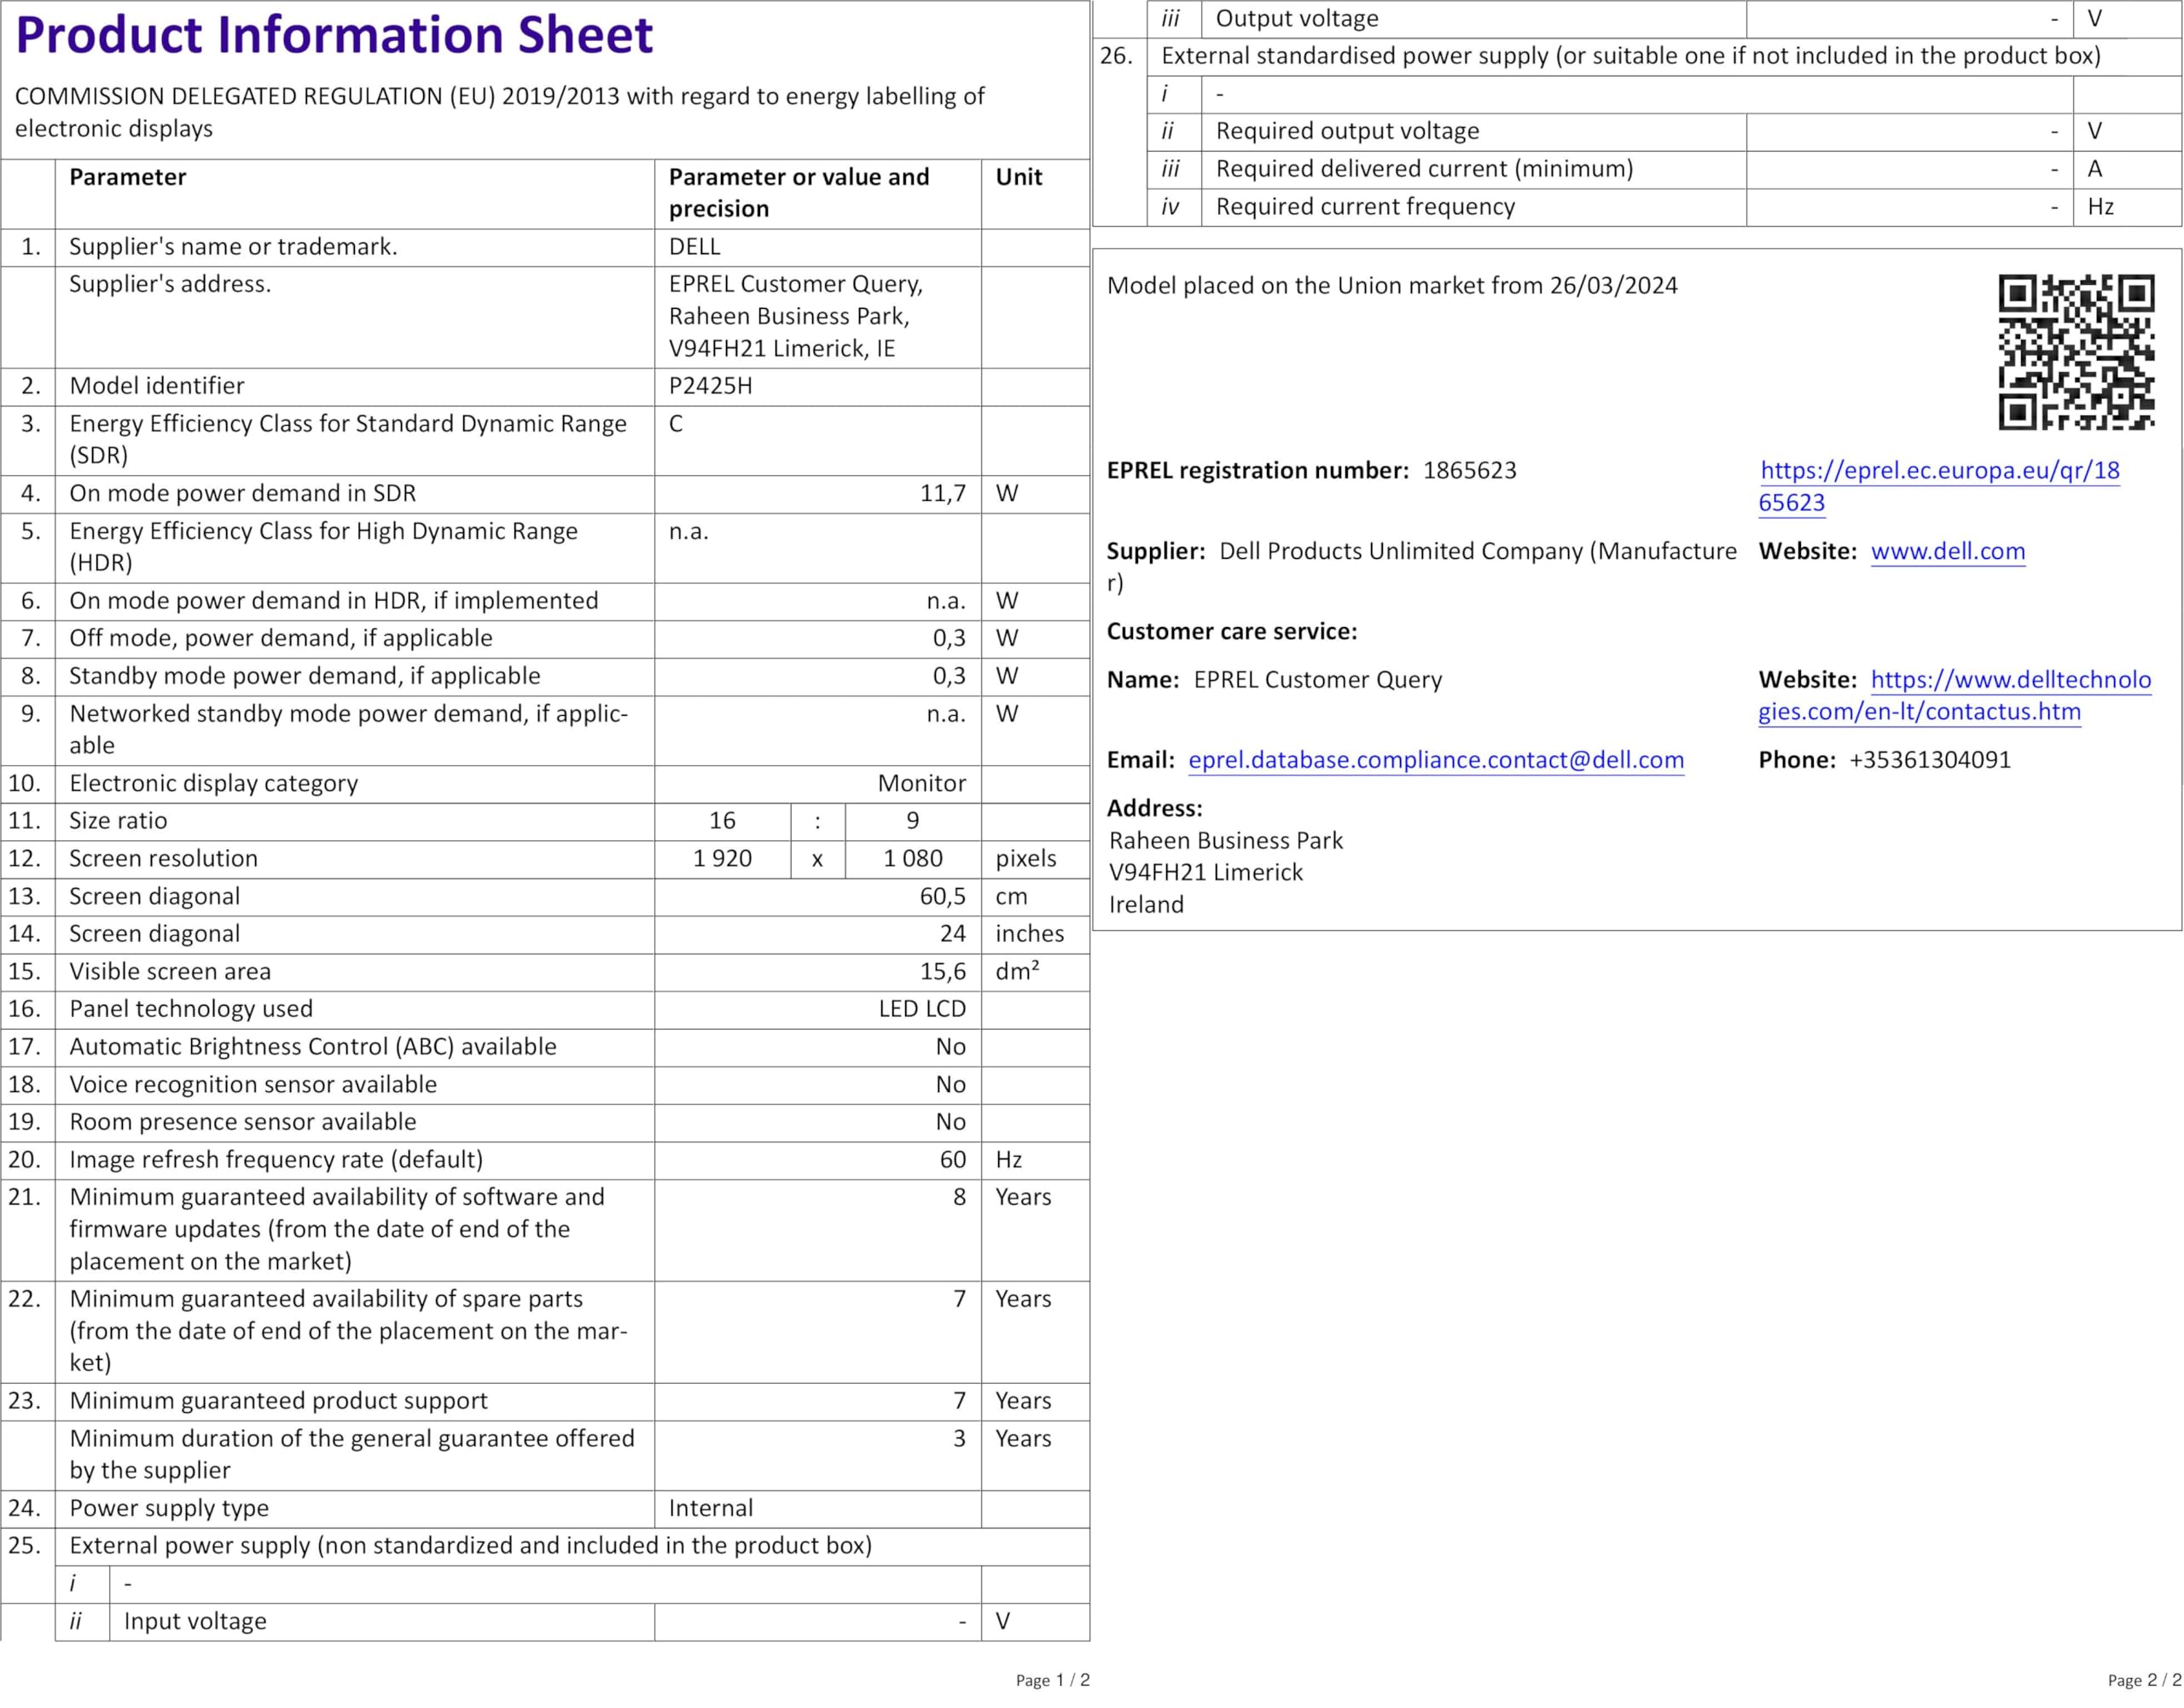Click the Page 2 / 2 footer label
This screenshot has height=1708, width=2184.
pos(2144,1680)
